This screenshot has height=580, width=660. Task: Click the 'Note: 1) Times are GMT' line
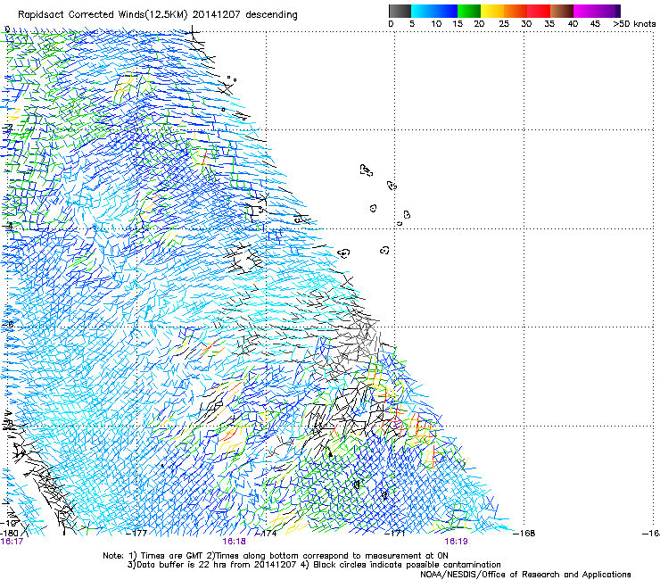276,556
